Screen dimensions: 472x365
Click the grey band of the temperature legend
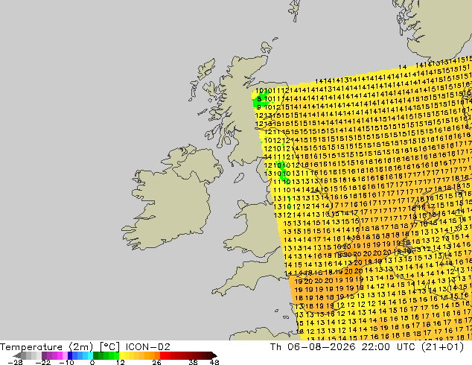tap(31, 355)
